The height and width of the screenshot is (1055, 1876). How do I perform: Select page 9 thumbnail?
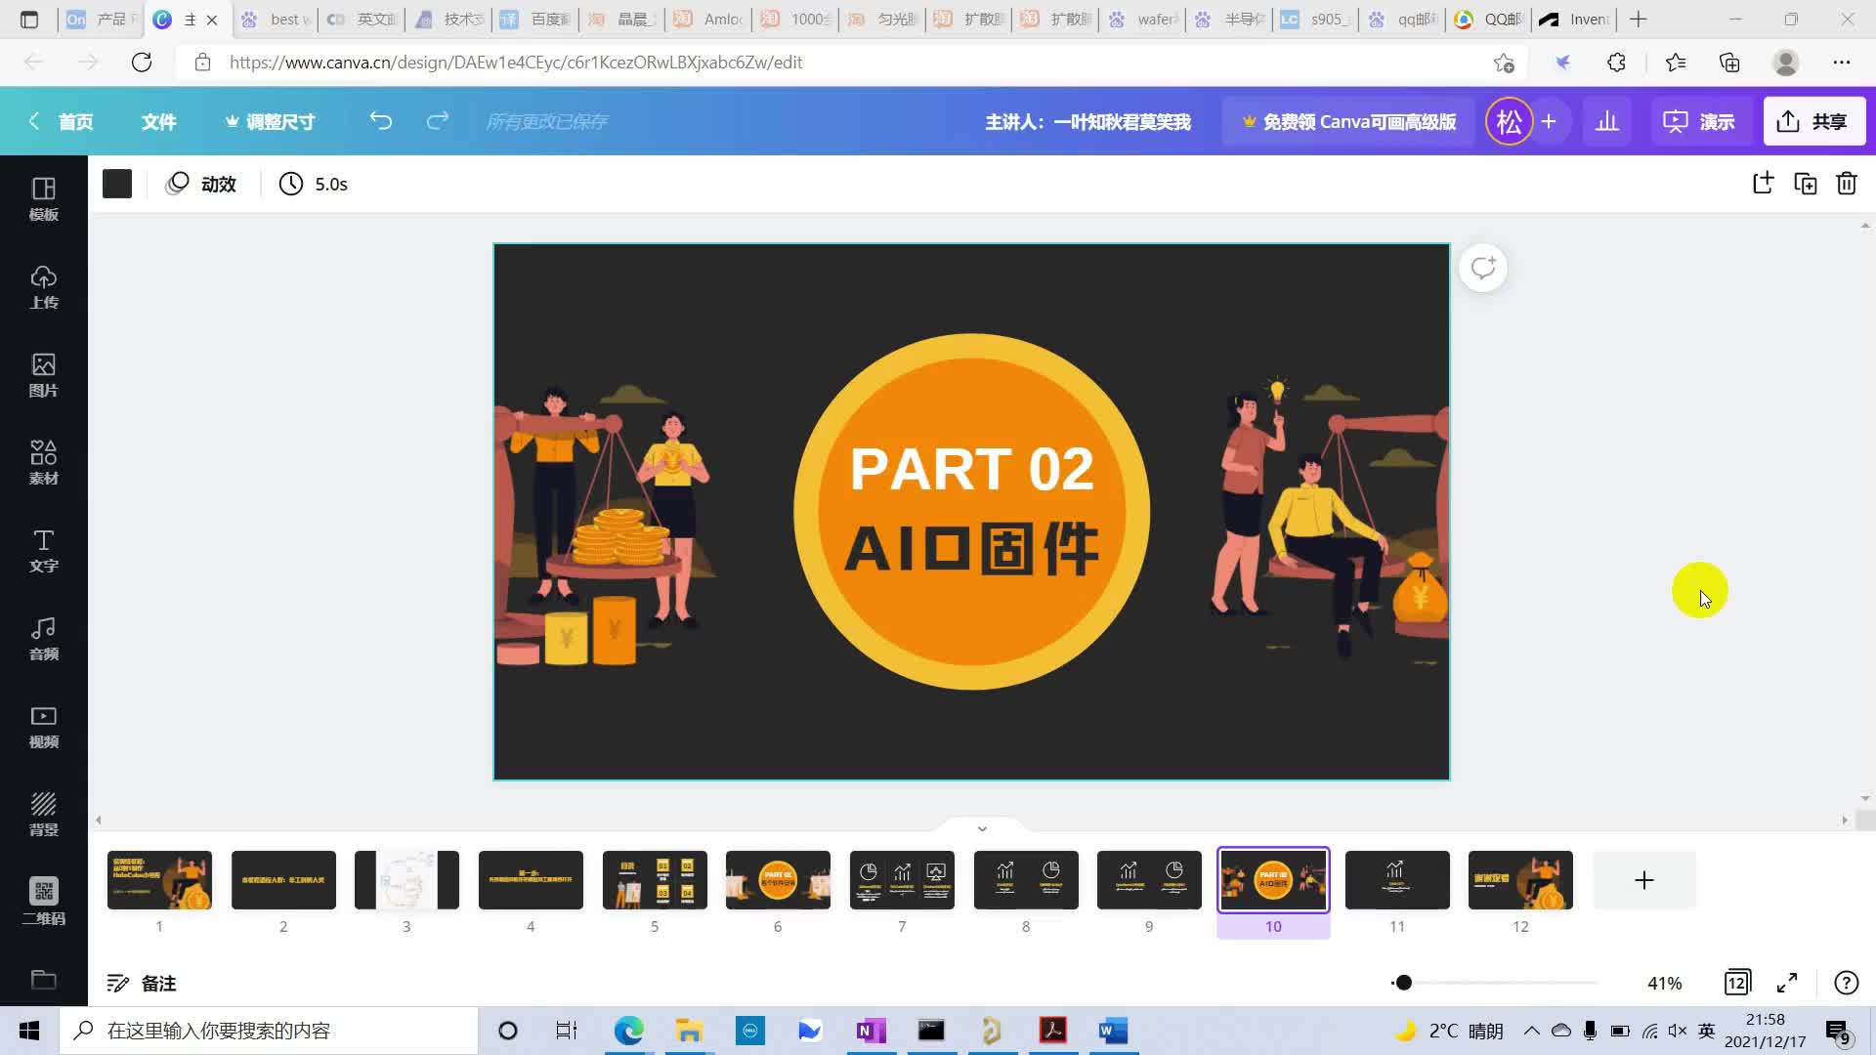tap(1149, 880)
